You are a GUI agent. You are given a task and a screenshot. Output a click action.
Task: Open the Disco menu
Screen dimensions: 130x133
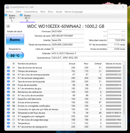point(50,12)
